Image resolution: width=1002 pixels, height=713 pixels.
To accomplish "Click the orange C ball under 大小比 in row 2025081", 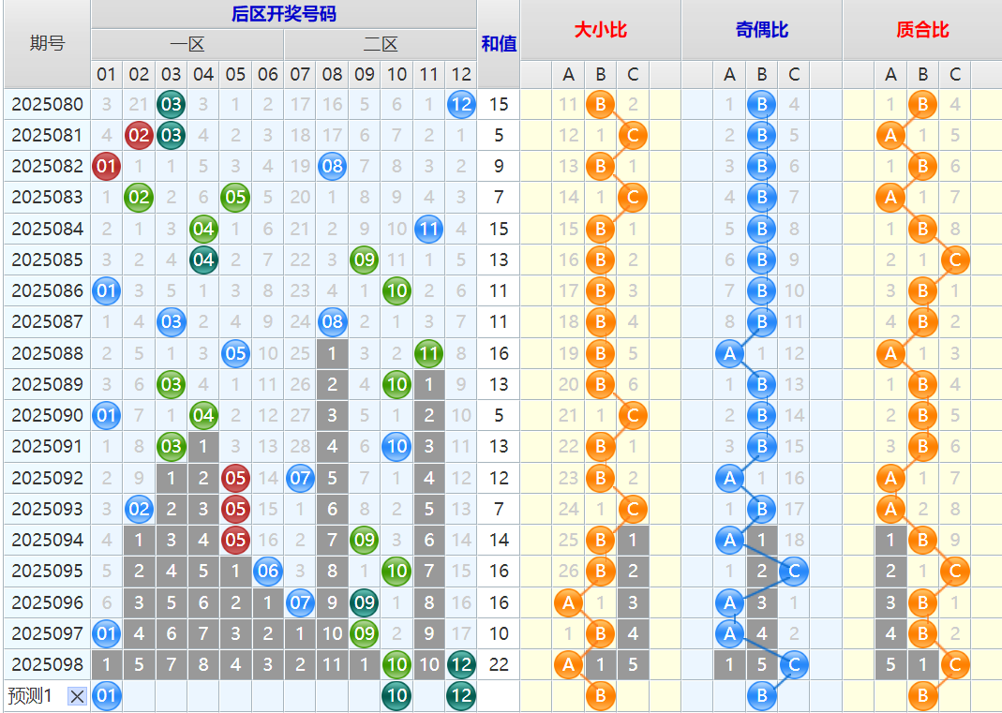I will [x=633, y=136].
